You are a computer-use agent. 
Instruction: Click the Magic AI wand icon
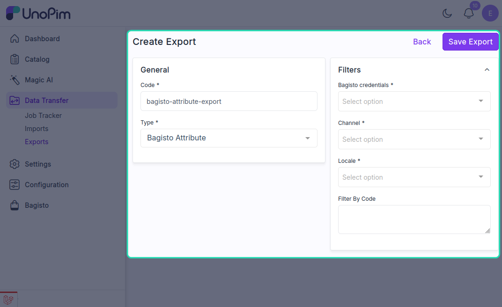click(x=15, y=80)
